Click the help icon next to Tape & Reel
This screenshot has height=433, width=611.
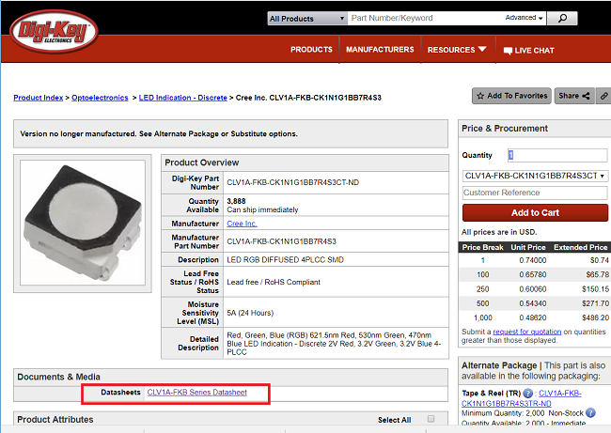pyautogui.click(x=527, y=394)
